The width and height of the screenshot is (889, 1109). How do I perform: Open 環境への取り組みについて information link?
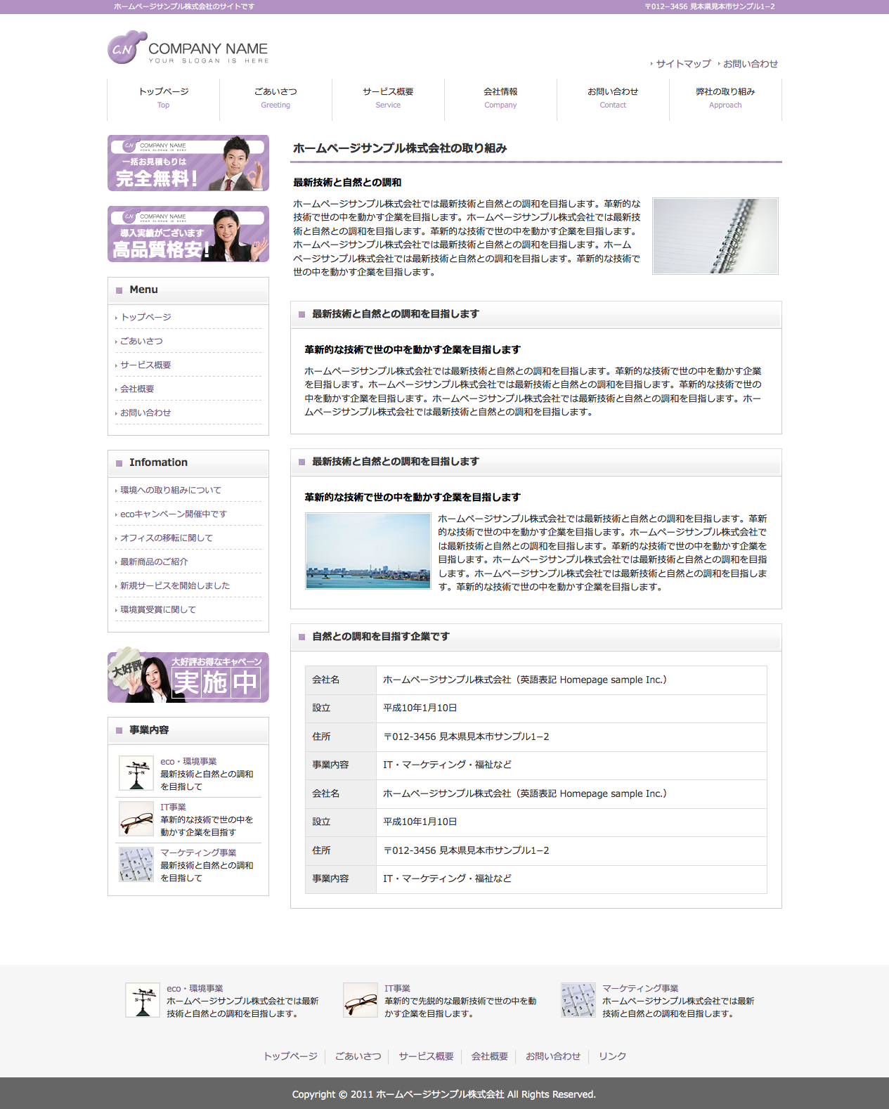171,490
